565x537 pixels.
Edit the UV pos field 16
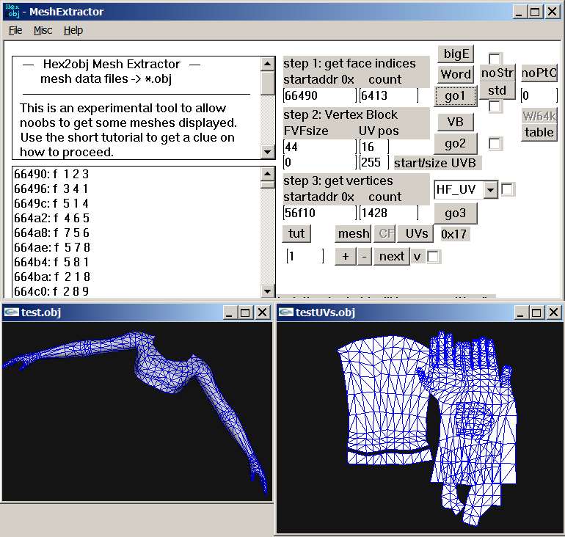pos(374,147)
